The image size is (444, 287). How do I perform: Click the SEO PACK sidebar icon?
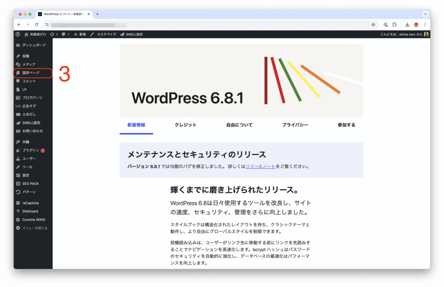click(x=18, y=184)
